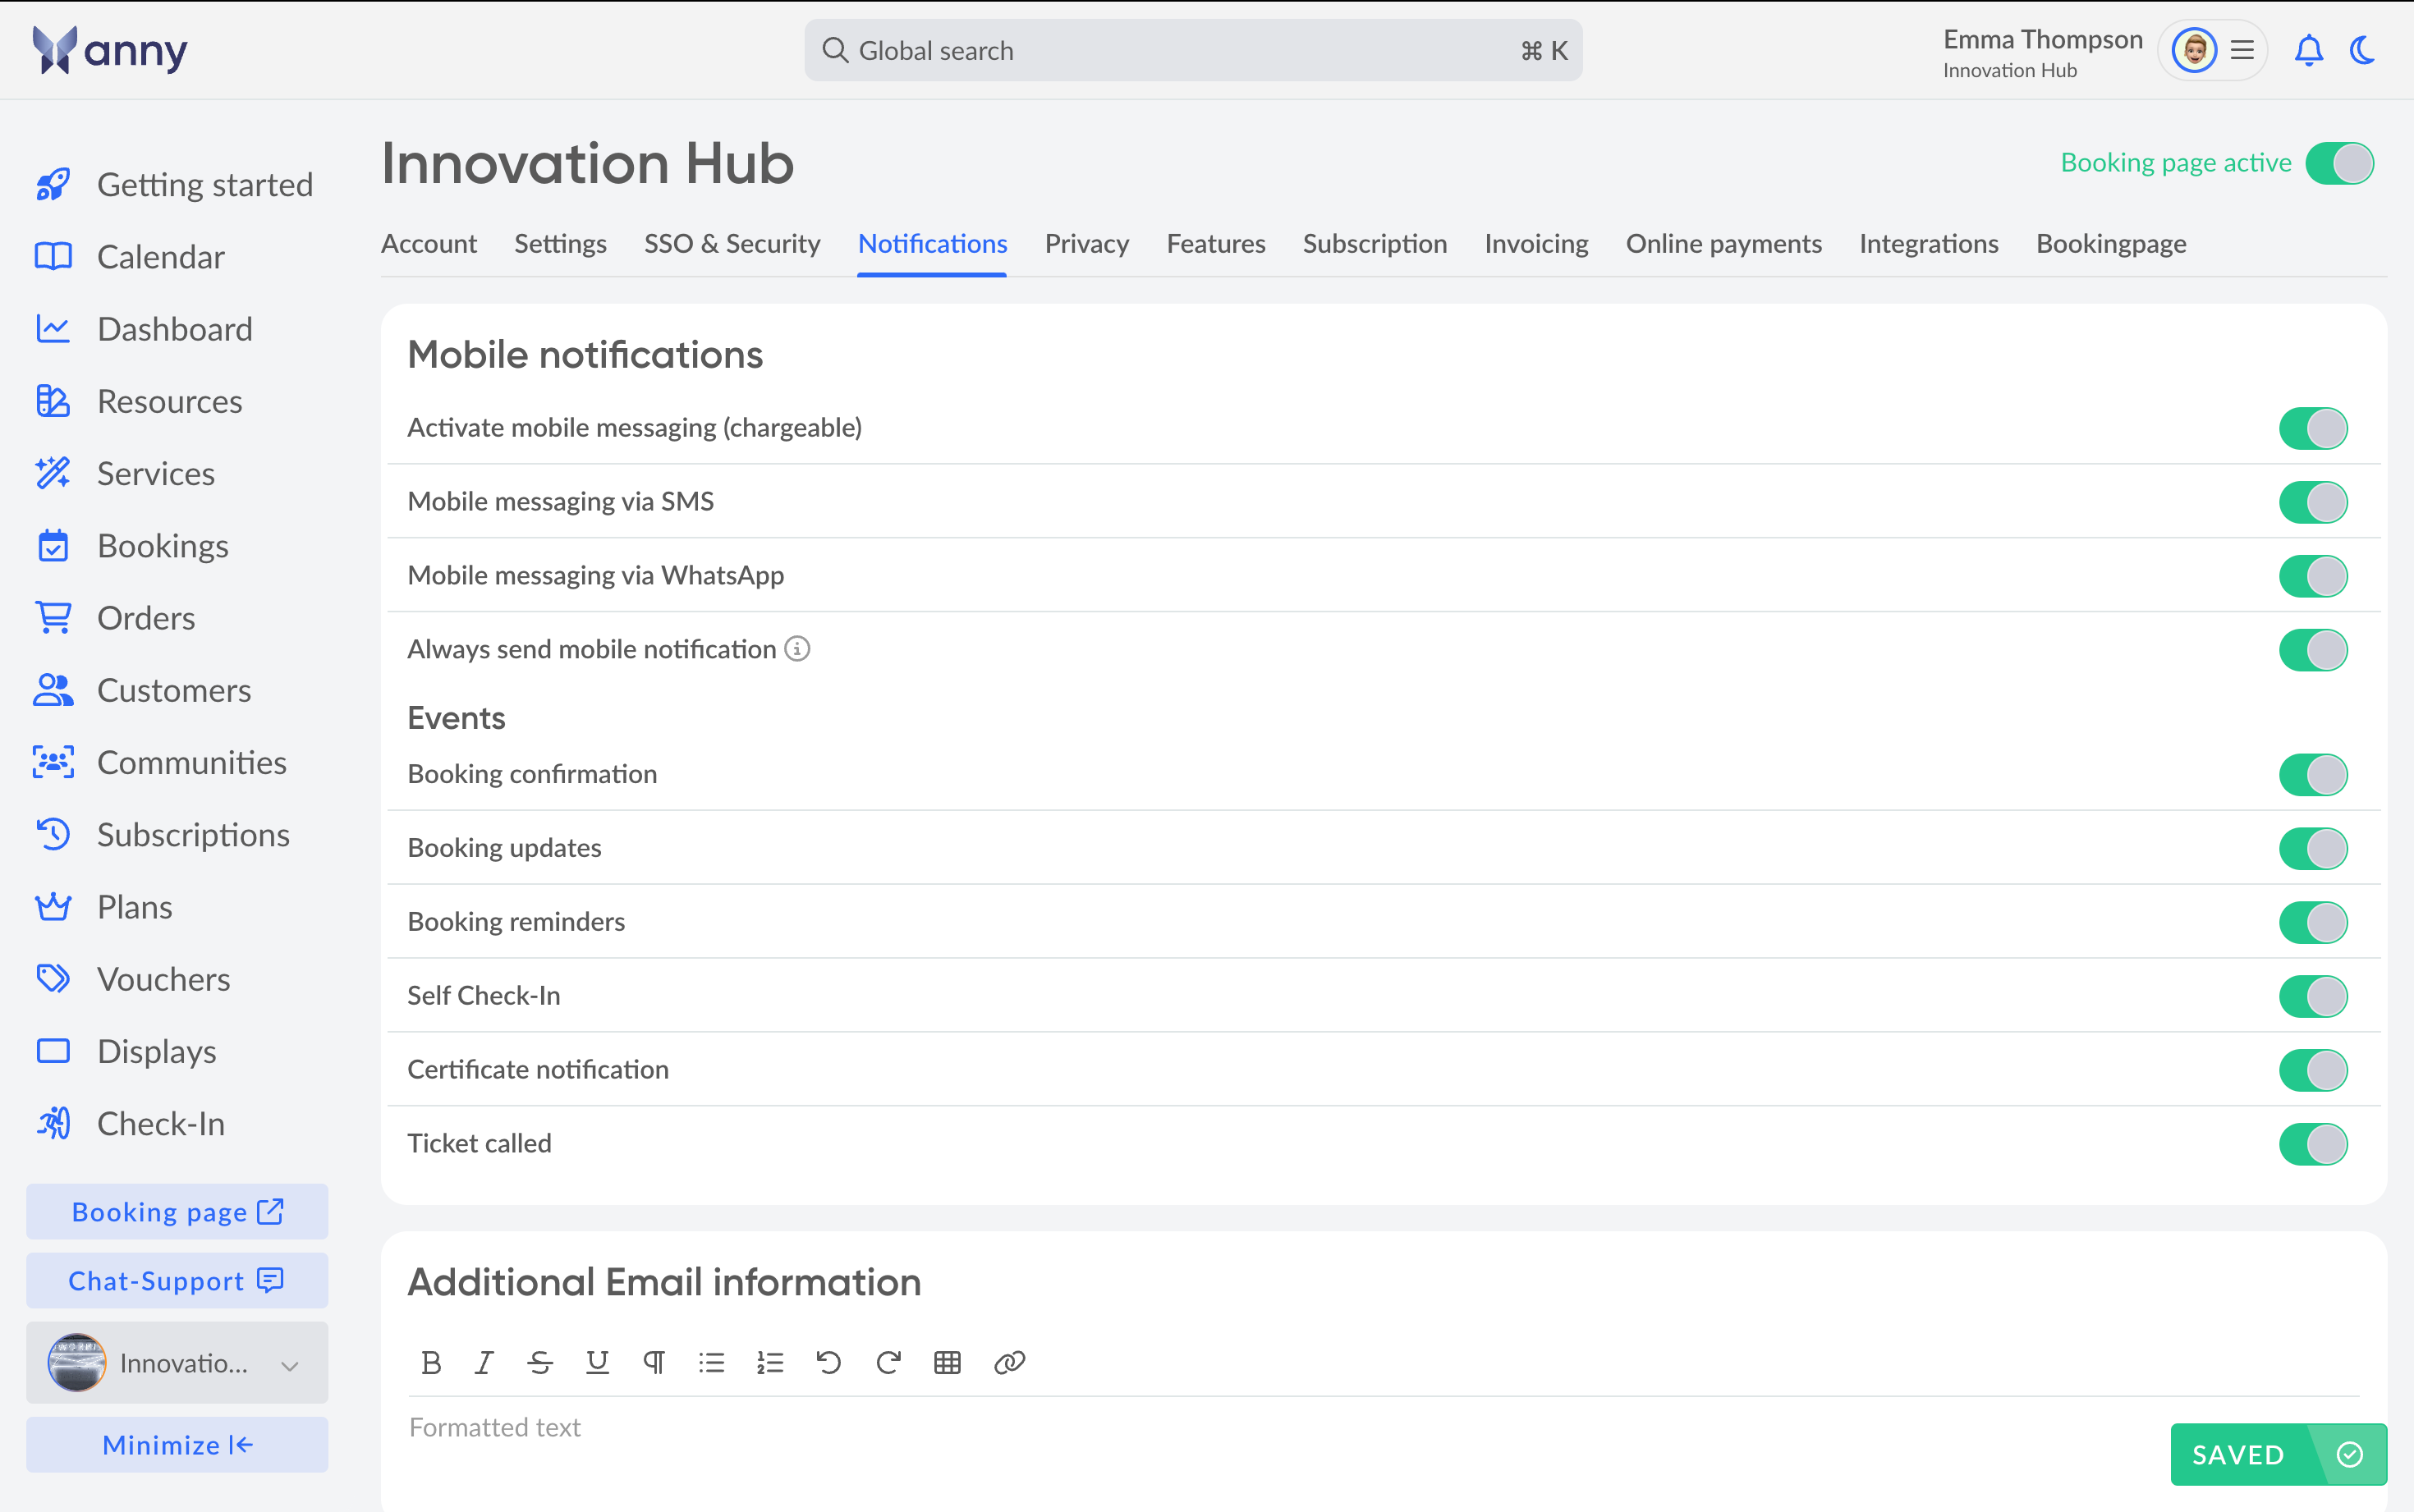2414x1512 pixels.
Task: Apply italic formatting in editor
Action: coord(484,1362)
